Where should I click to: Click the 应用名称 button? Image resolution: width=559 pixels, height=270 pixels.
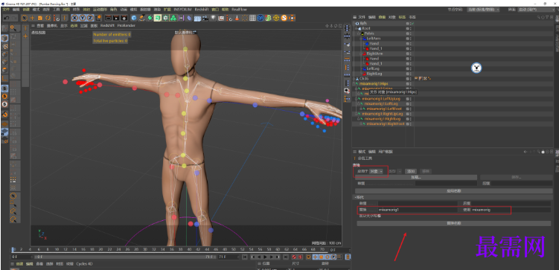pyautogui.click(x=454, y=191)
